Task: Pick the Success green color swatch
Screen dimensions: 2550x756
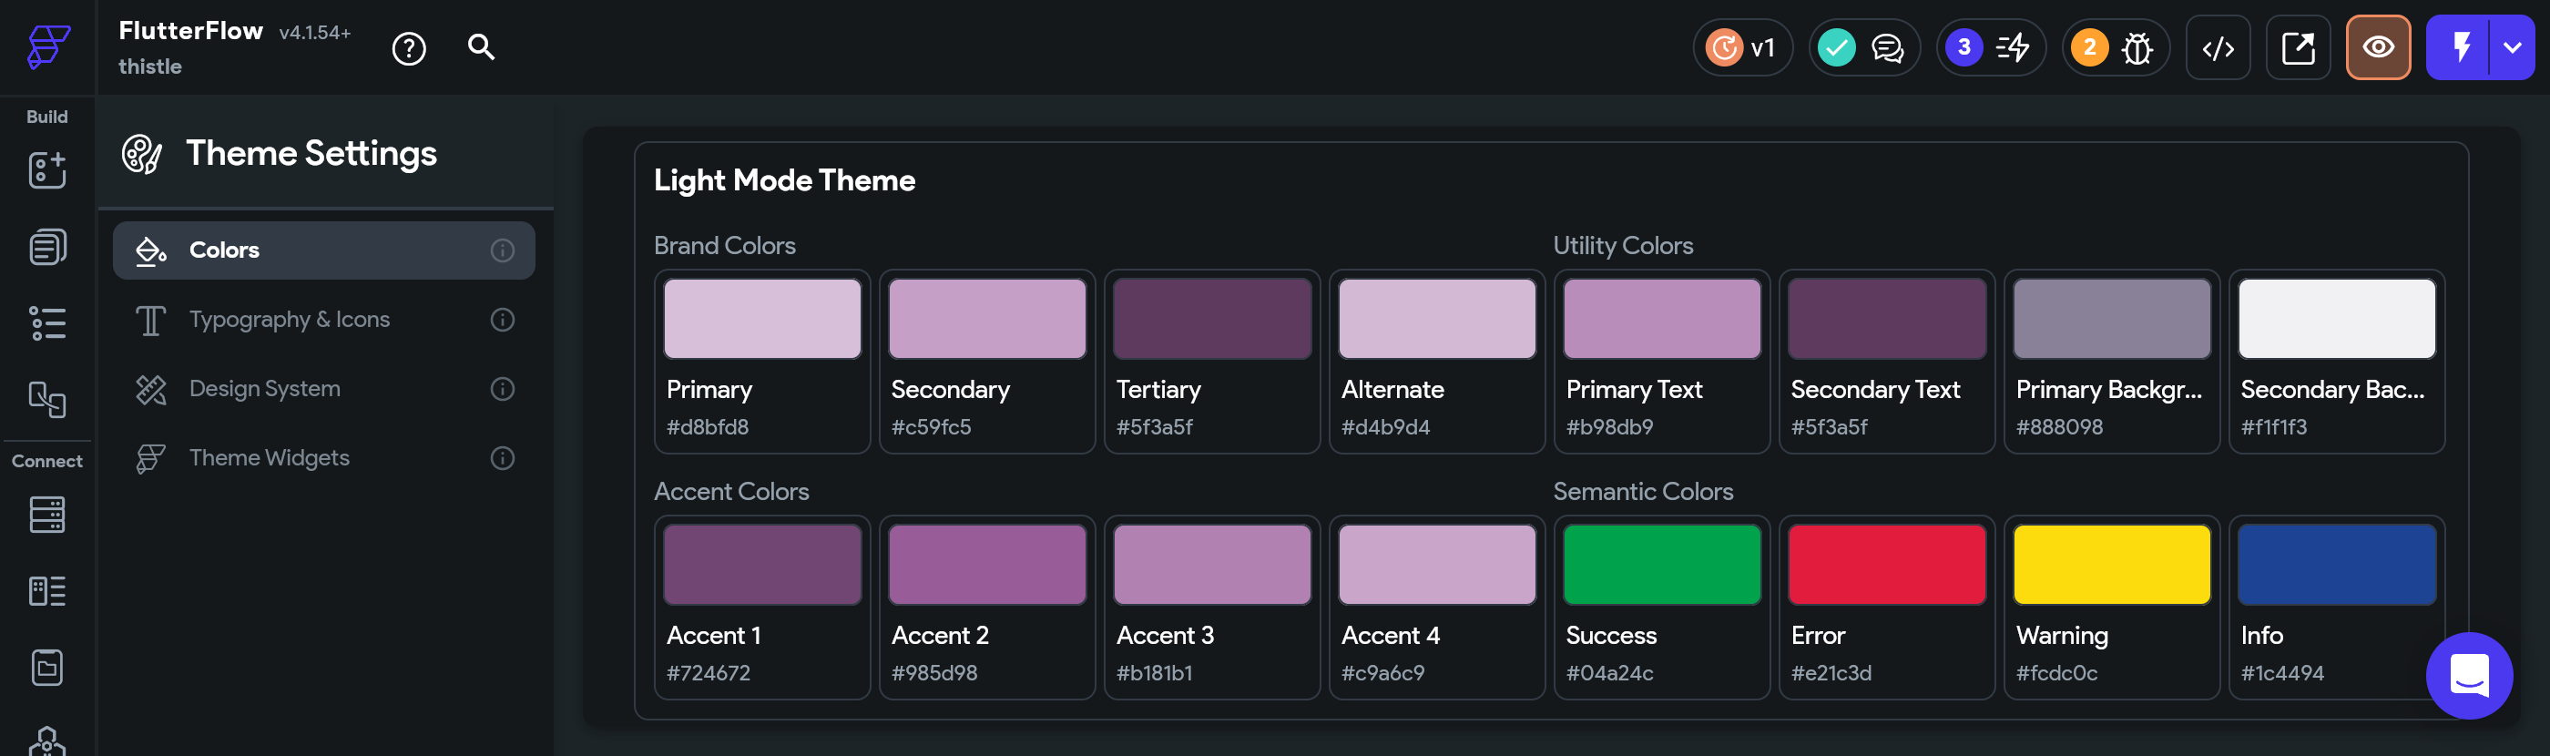Action: pos(1662,564)
